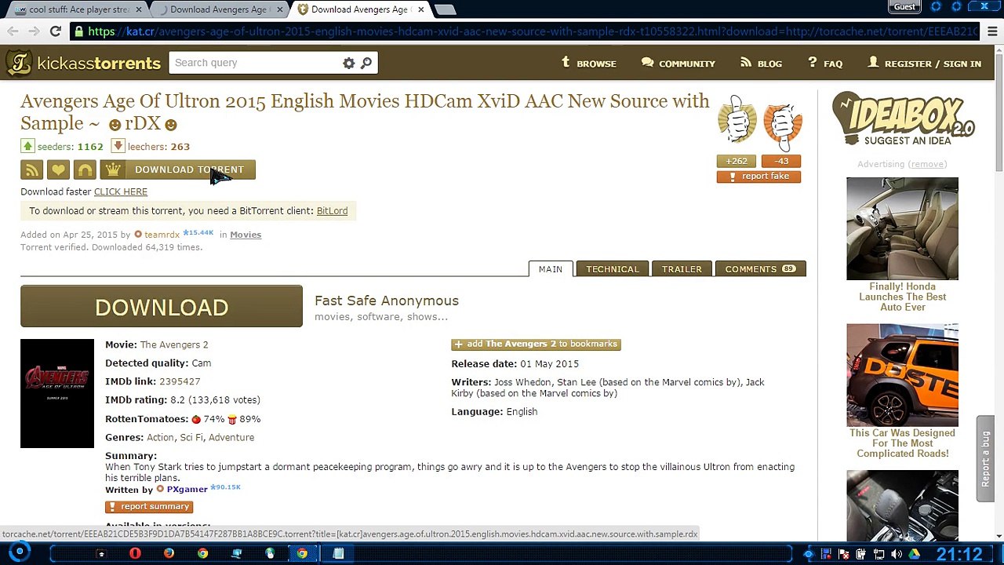Open search settings gear icon
This screenshot has width=1004, height=565.
coord(348,63)
